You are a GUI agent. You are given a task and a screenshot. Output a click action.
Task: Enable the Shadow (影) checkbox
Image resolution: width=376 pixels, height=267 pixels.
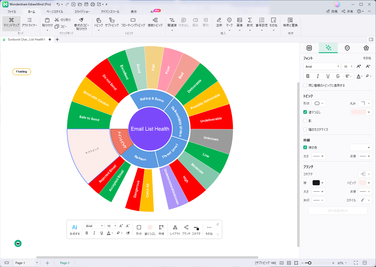[305, 121]
